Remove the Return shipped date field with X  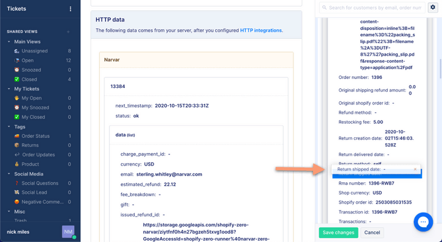pyautogui.click(x=415, y=169)
